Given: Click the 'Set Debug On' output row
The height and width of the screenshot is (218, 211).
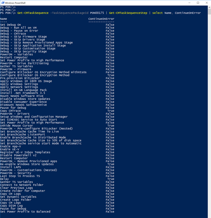Looking at the screenshot, I should click(x=11, y=25).
